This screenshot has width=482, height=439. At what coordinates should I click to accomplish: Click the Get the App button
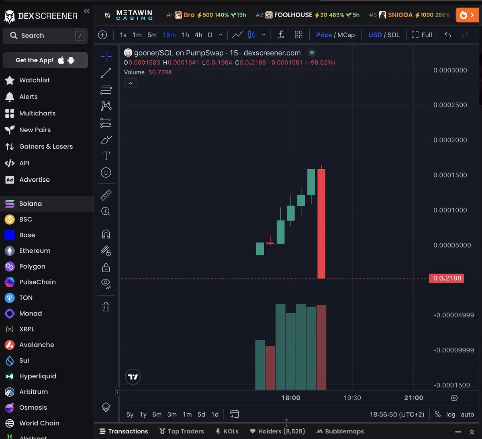tap(45, 60)
